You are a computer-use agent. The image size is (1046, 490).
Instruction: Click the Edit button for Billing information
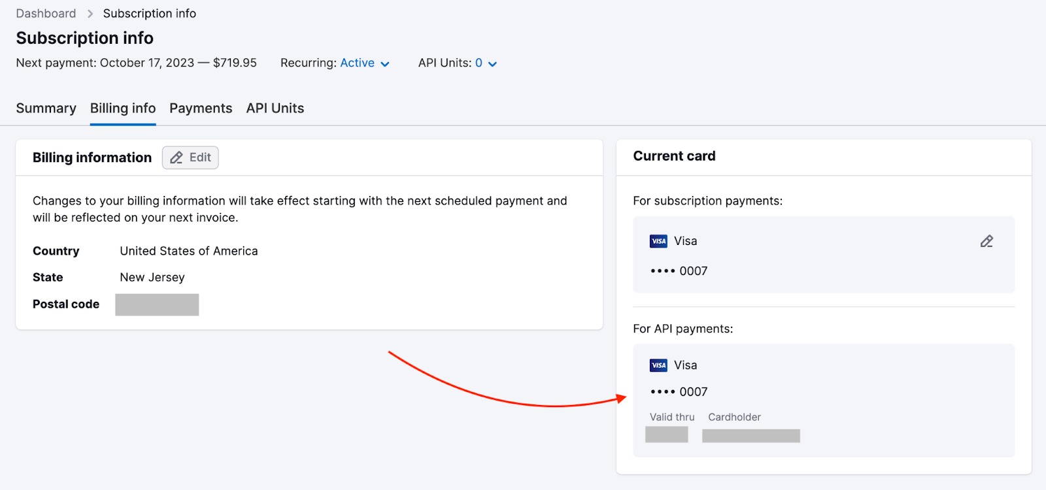190,157
